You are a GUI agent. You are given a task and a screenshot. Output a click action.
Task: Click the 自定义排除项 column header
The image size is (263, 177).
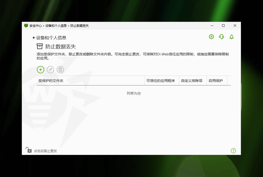(x=193, y=81)
